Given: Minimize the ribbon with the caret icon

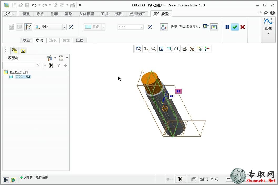Looking at the screenshot, I should pos(260,12).
